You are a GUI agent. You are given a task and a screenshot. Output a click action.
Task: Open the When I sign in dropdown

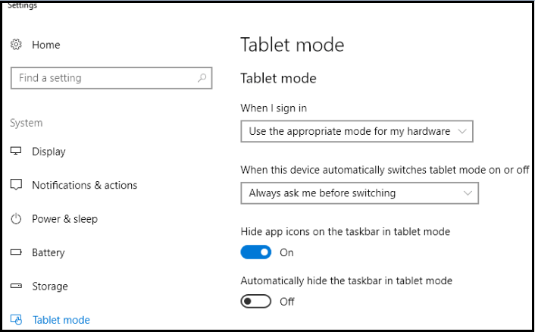[x=357, y=131]
